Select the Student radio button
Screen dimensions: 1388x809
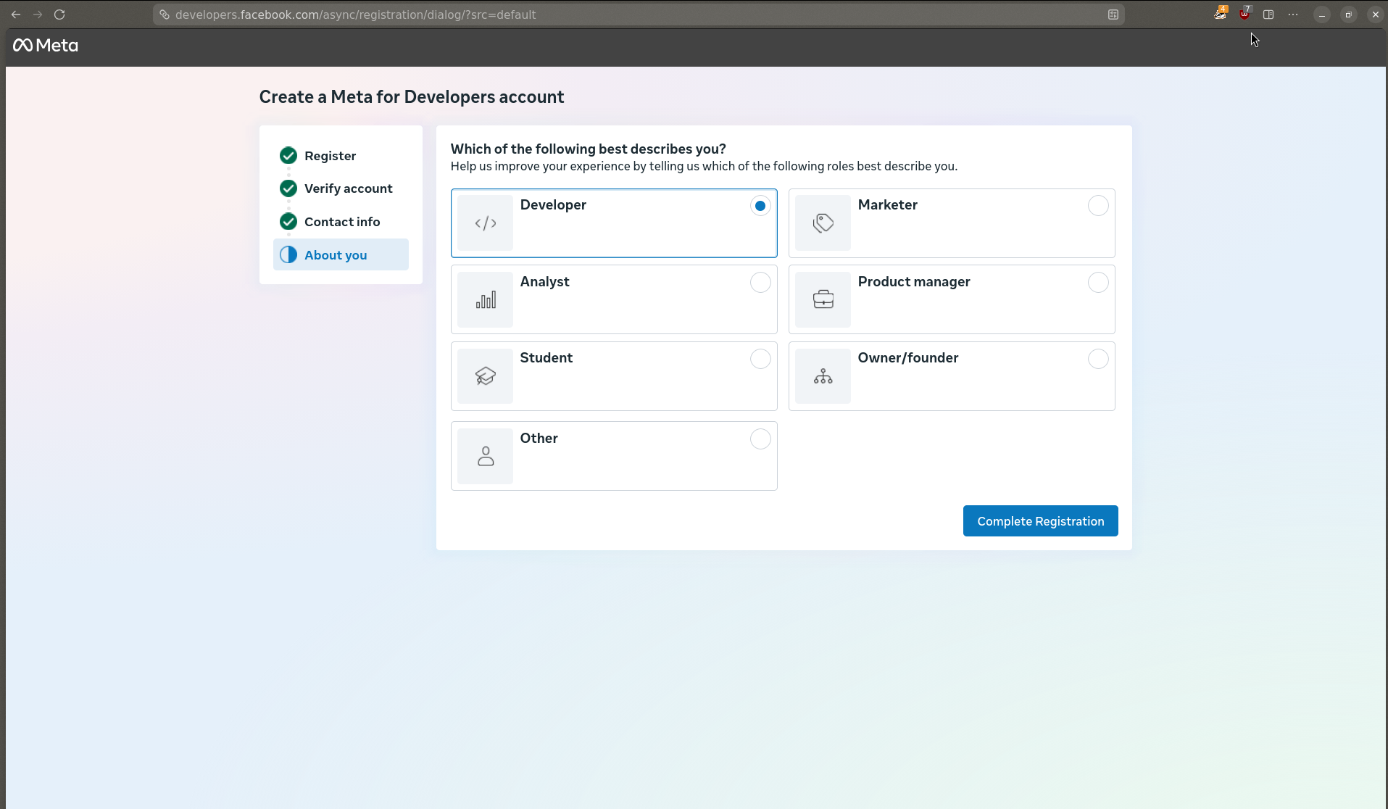[760, 359]
